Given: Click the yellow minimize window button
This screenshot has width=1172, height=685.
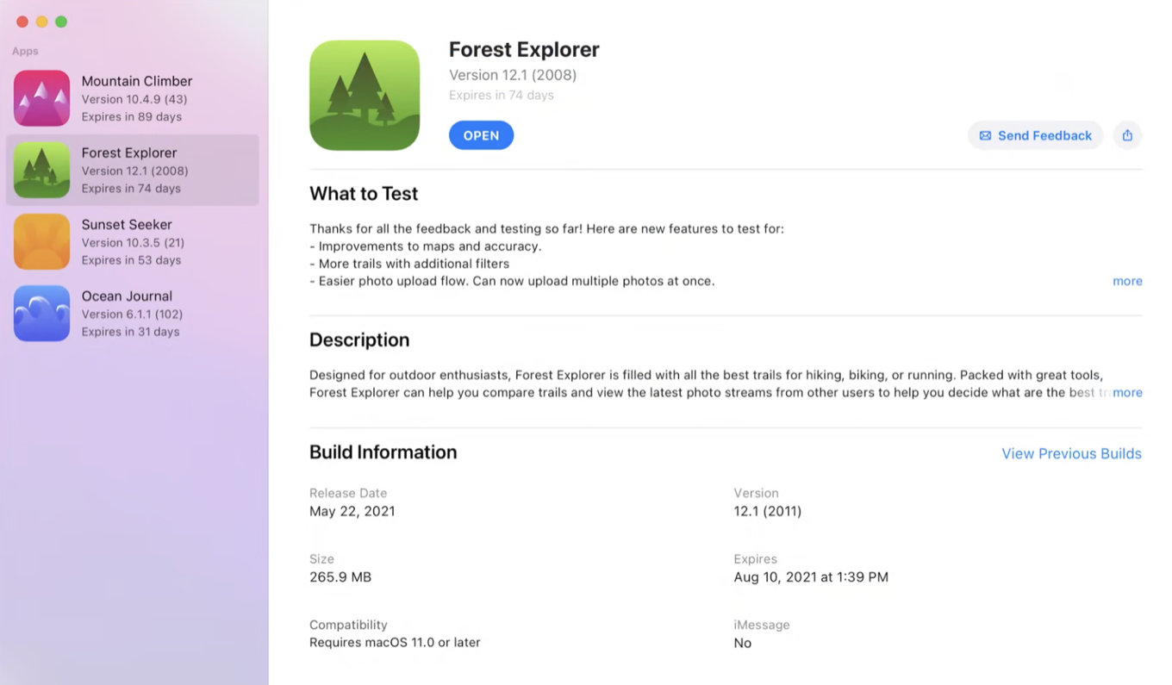Looking at the screenshot, I should click(x=41, y=22).
